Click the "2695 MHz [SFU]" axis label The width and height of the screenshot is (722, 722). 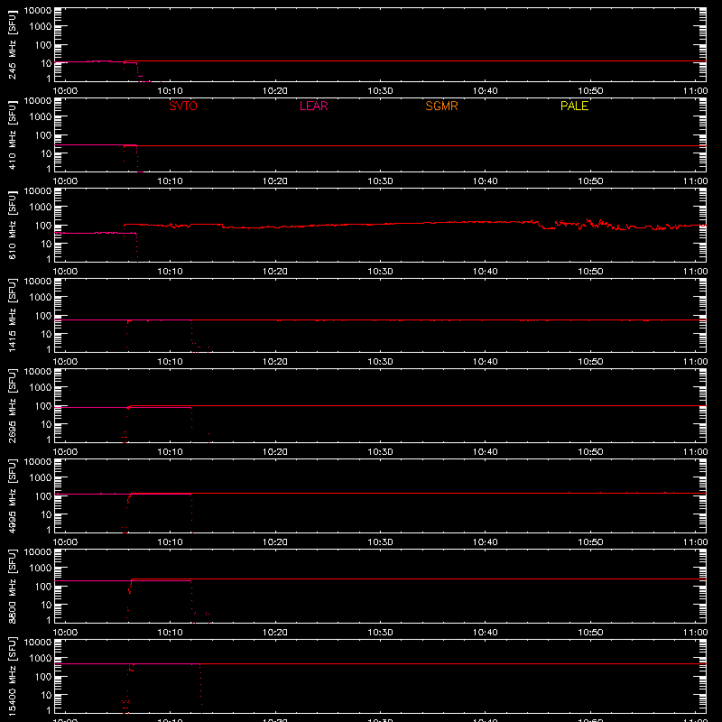pyautogui.click(x=13, y=405)
